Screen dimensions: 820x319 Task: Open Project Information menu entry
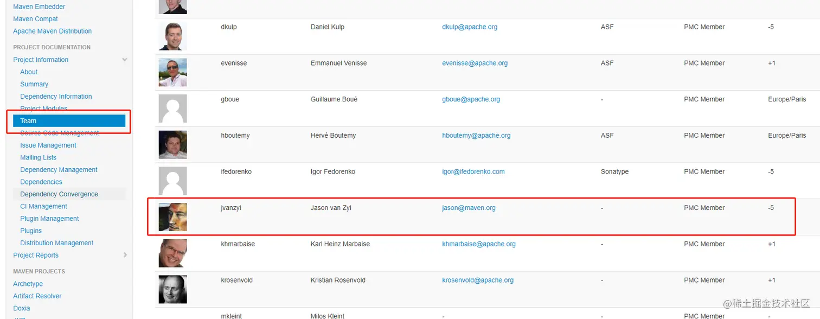coord(41,60)
